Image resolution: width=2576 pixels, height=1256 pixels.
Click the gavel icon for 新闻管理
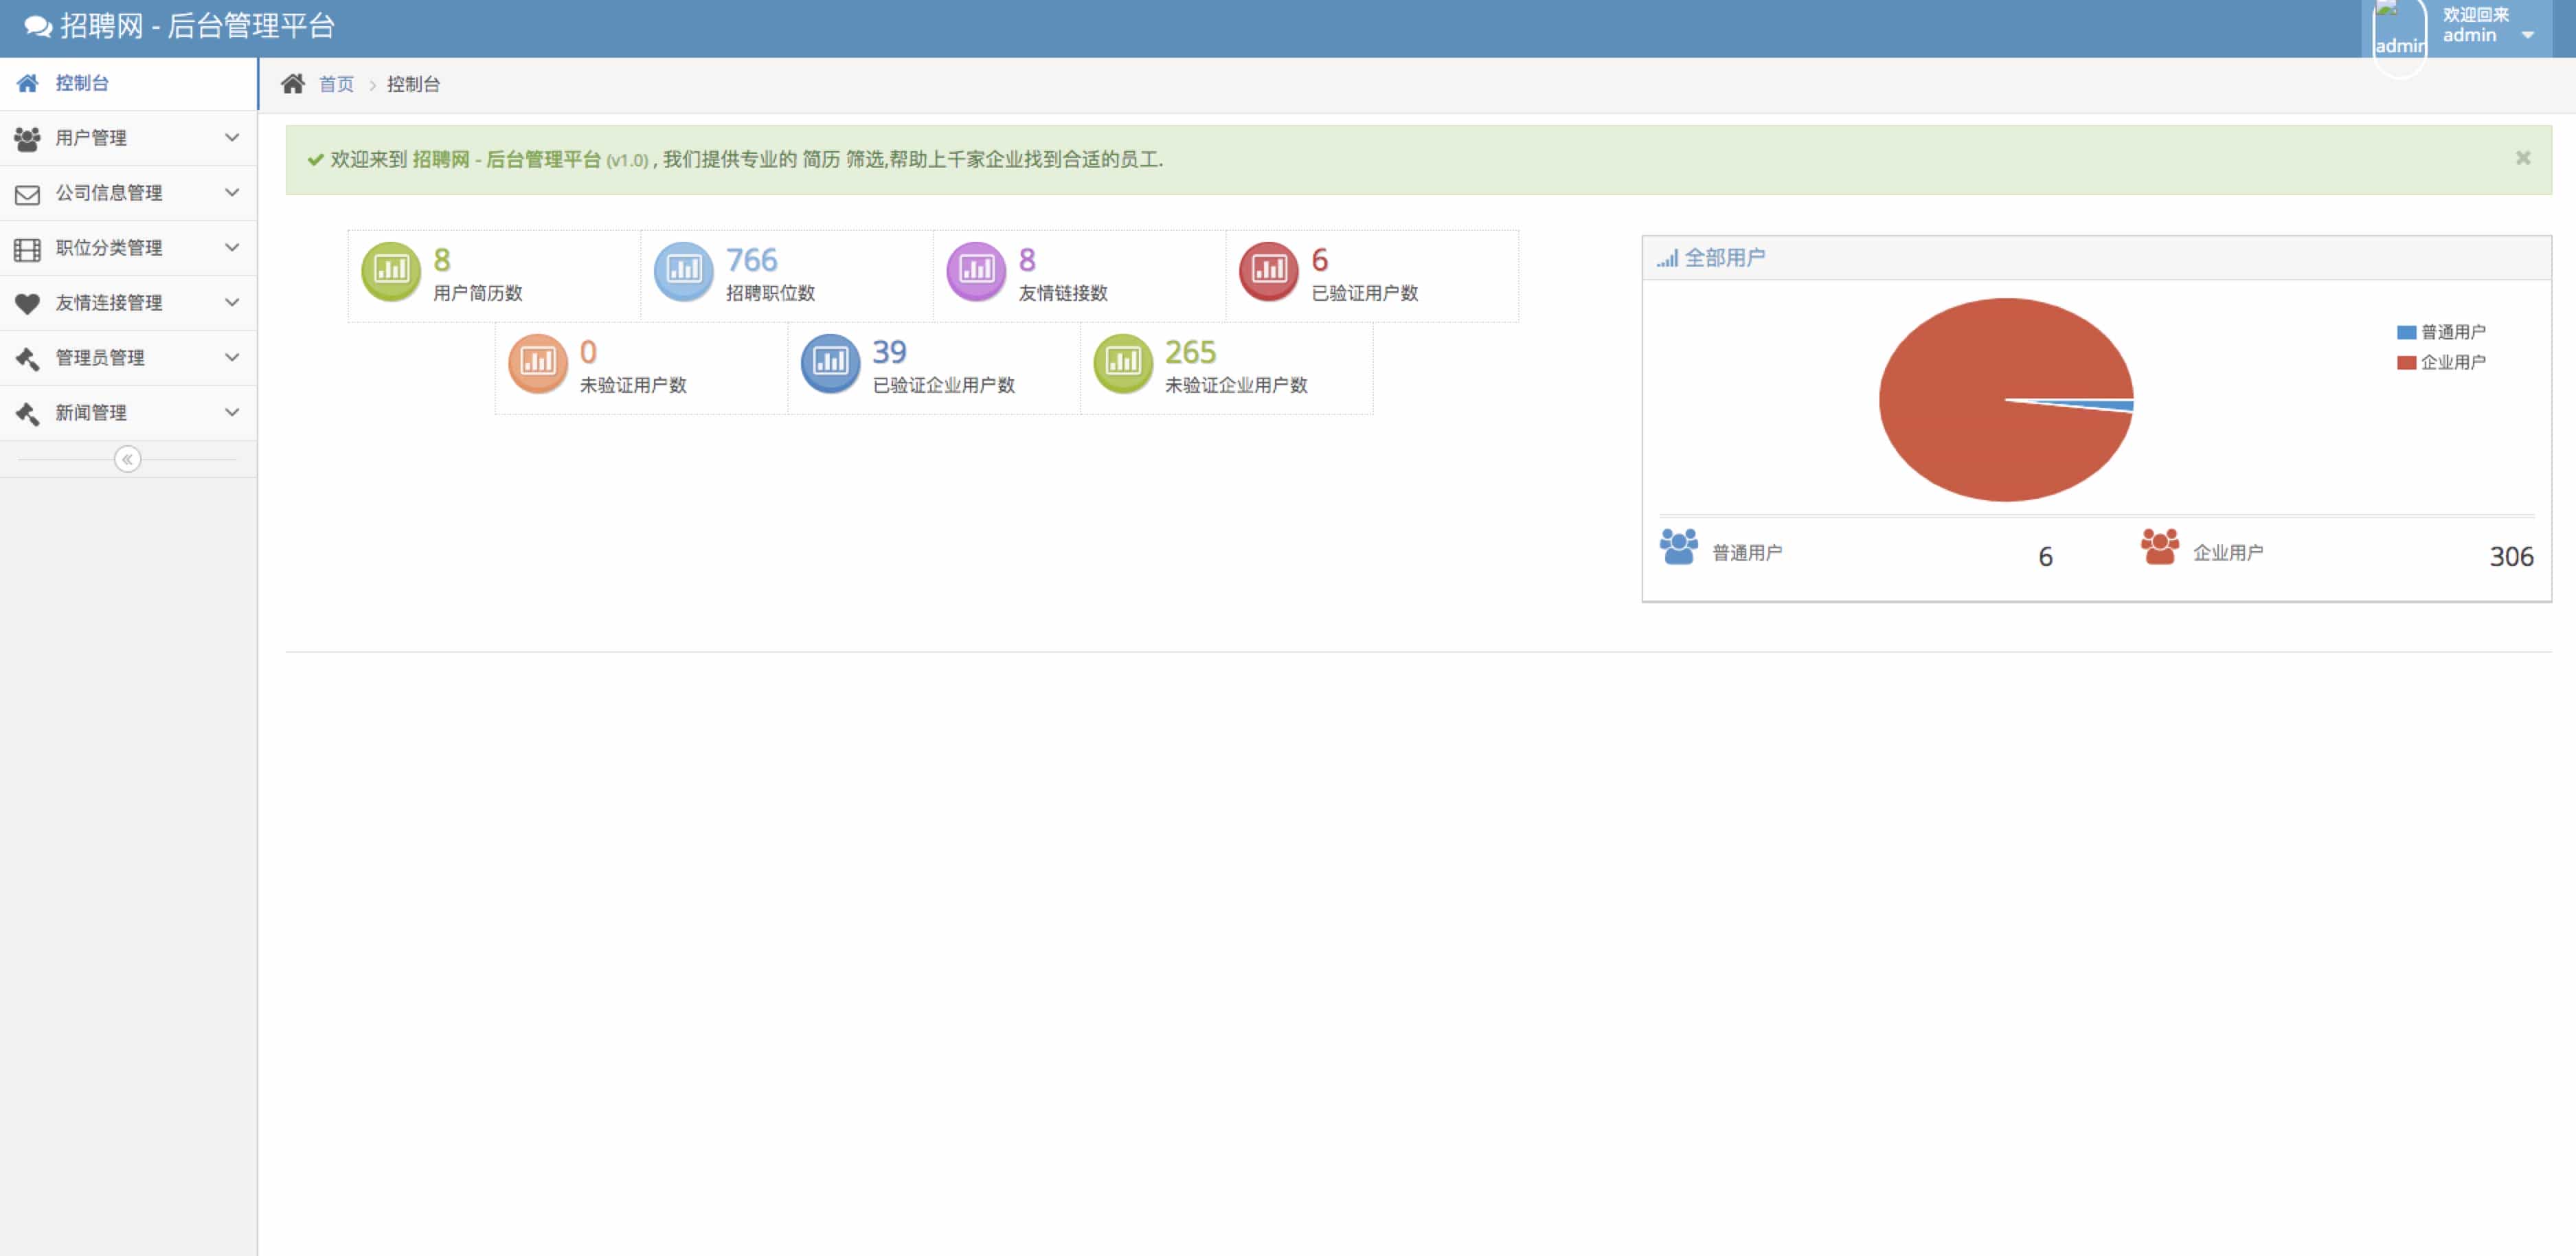coord(28,413)
